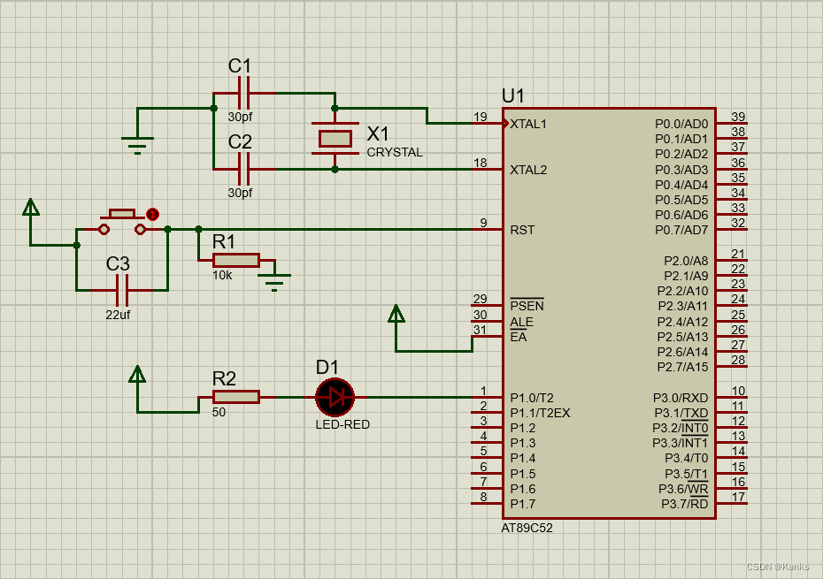The height and width of the screenshot is (579, 823).
Task: Click the P0.7/AD7 pin label
Action: 681,230
